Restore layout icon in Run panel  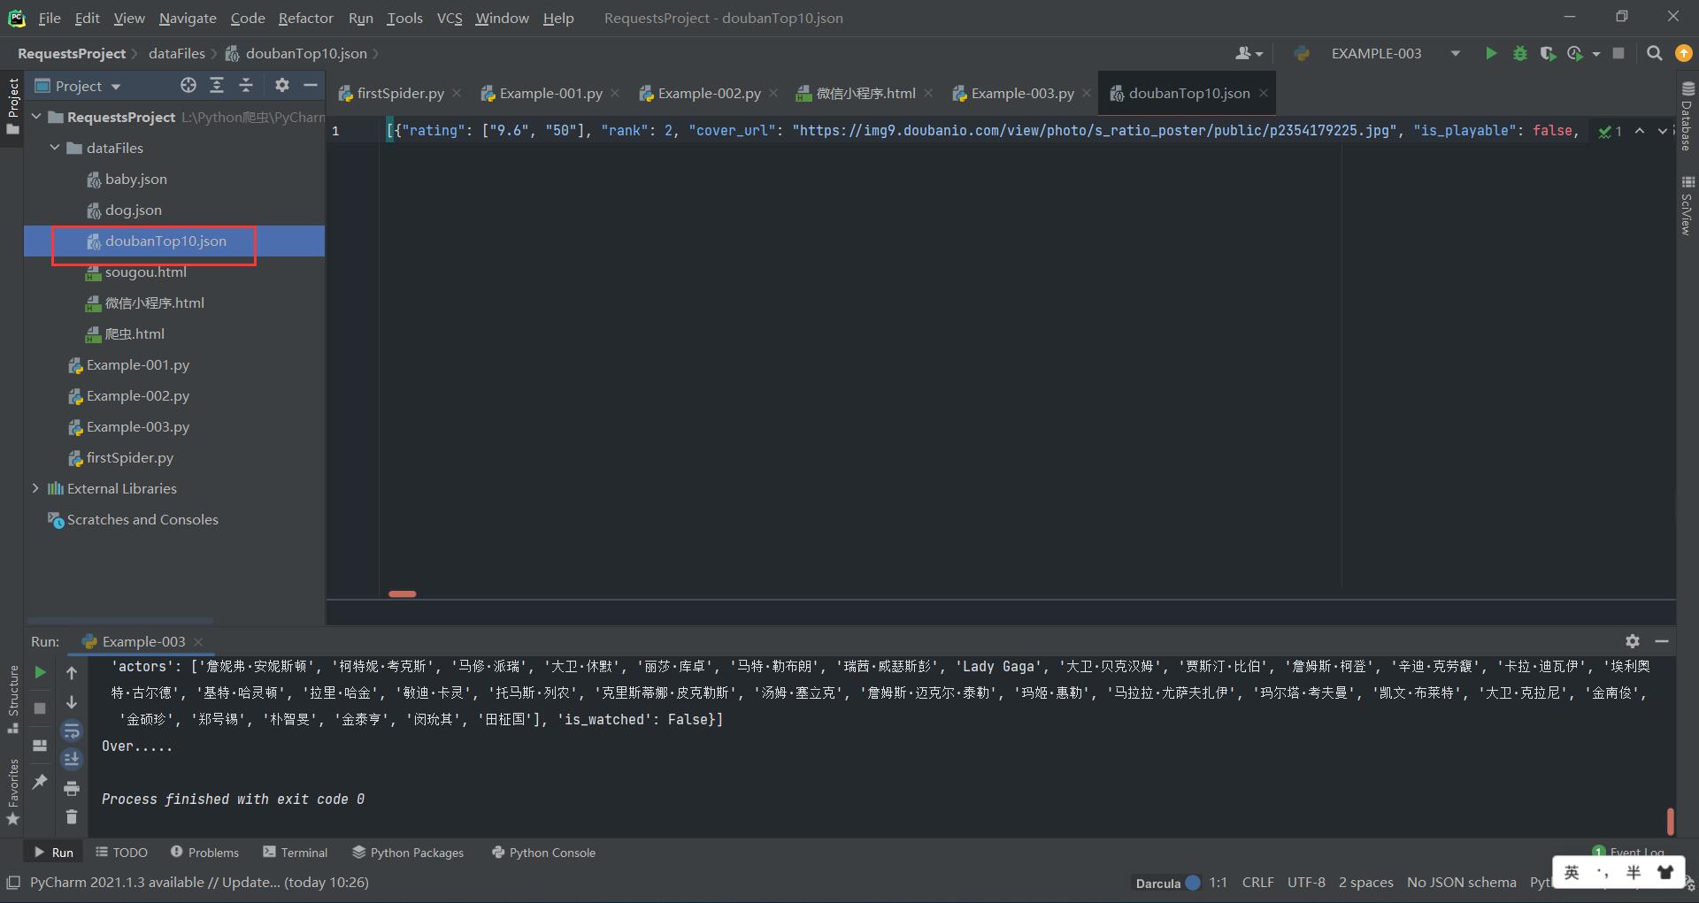point(40,745)
